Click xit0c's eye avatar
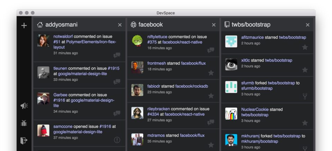 point(231,64)
